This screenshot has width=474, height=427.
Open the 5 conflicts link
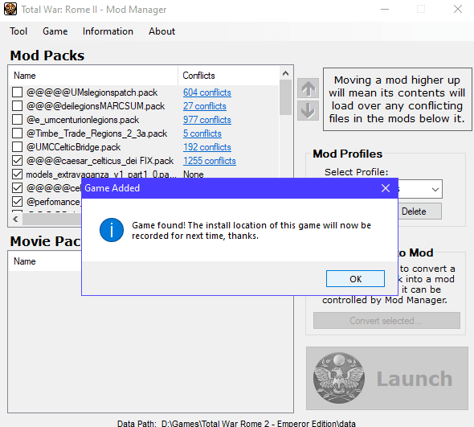pyautogui.click(x=202, y=133)
